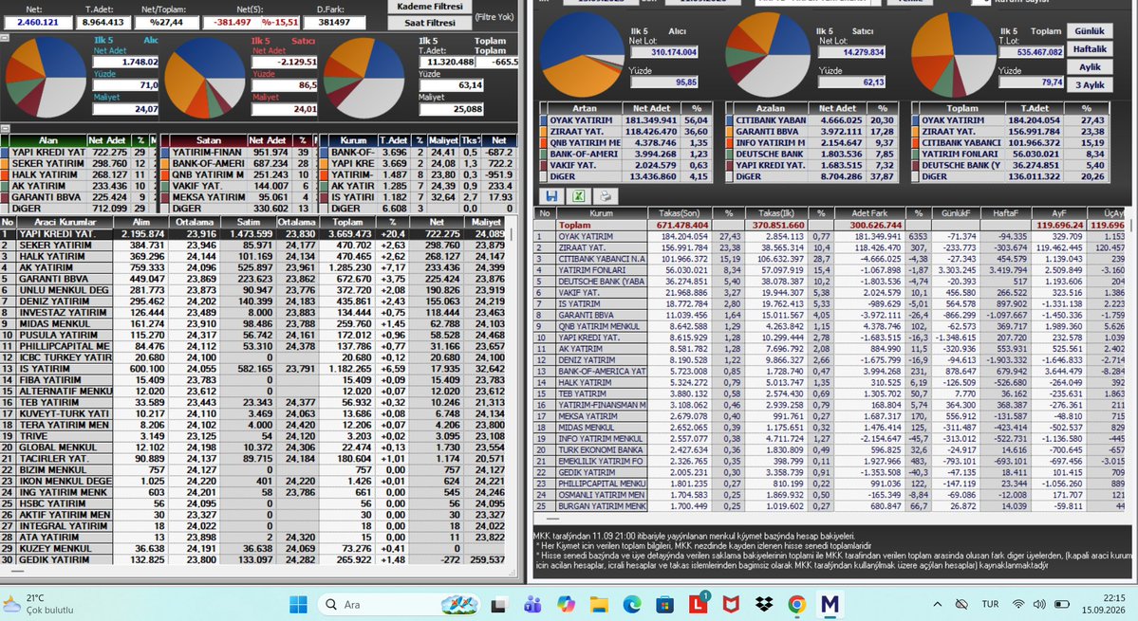Sort by the Takas(Son) column header
The height and width of the screenshot is (621, 1138).
(x=680, y=213)
